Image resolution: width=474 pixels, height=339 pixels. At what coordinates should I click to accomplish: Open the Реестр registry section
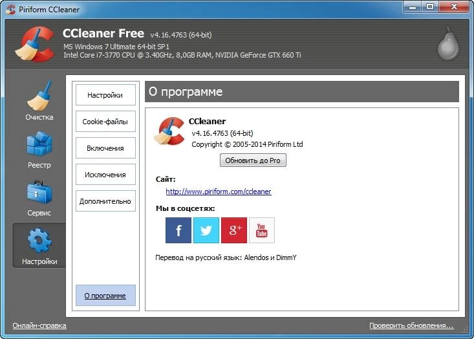click(39, 150)
